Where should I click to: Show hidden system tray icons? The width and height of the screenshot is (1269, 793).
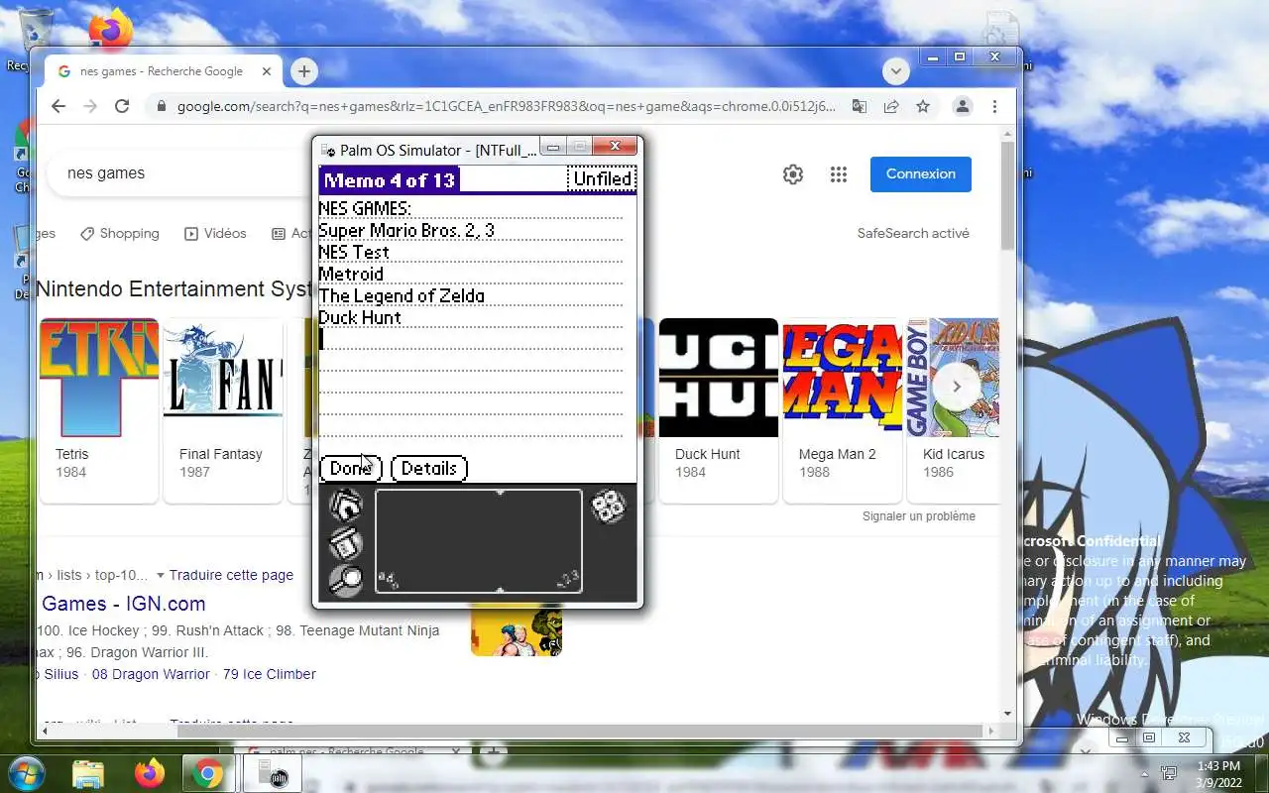(1144, 773)
